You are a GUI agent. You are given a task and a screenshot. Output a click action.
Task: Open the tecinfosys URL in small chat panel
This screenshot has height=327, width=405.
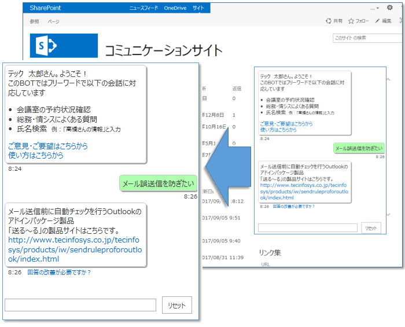(304, 192)
